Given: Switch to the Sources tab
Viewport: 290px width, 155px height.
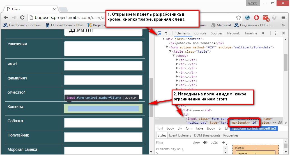Looking at the screenshot, I should pos(217,33).
